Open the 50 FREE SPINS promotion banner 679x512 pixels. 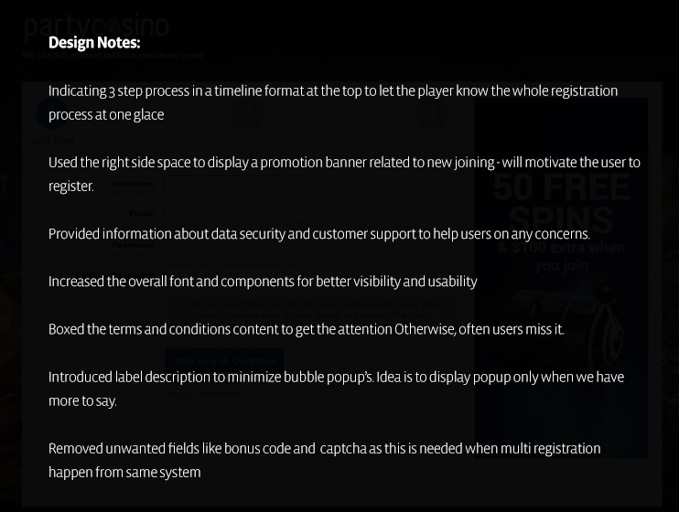click(561, 203)
